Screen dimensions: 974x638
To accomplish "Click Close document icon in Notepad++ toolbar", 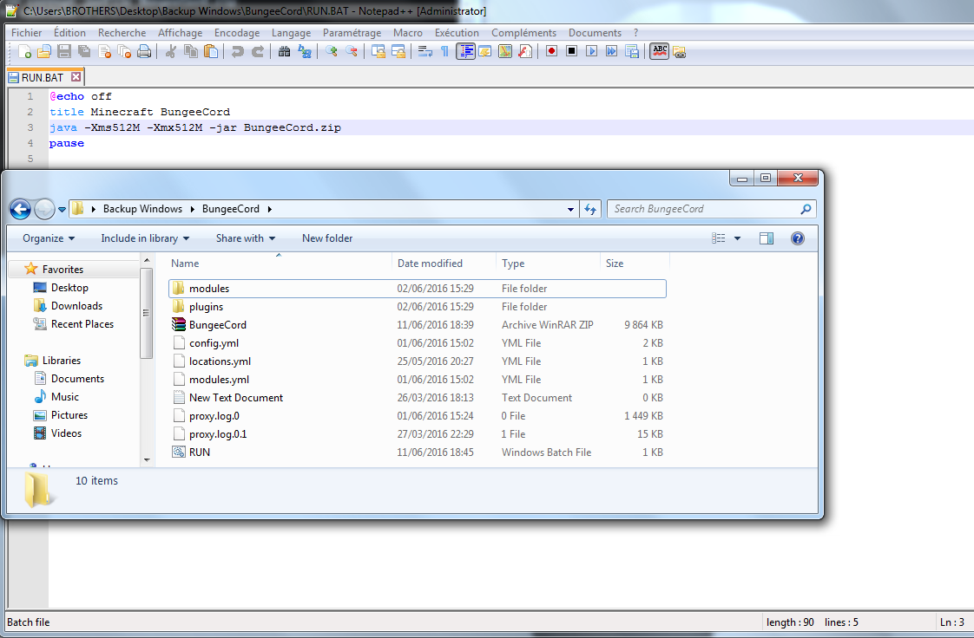I will coord(104,51).
